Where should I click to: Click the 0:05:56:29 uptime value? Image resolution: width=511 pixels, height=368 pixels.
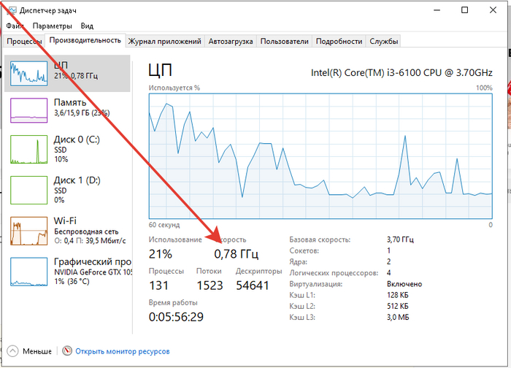(176, 317)
